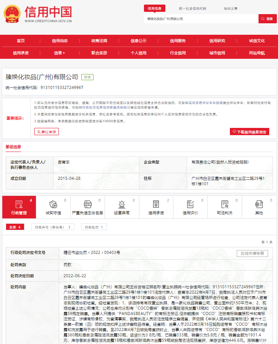This screenshot has height=344, width=278.
Task: Open the 信用信息异议申诉指南 link
Action: pos(205,103)
